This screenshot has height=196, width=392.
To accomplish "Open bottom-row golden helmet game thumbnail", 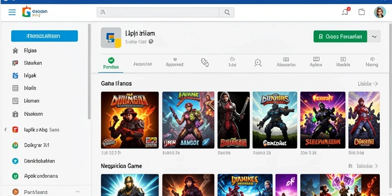I will pos(130,185).
